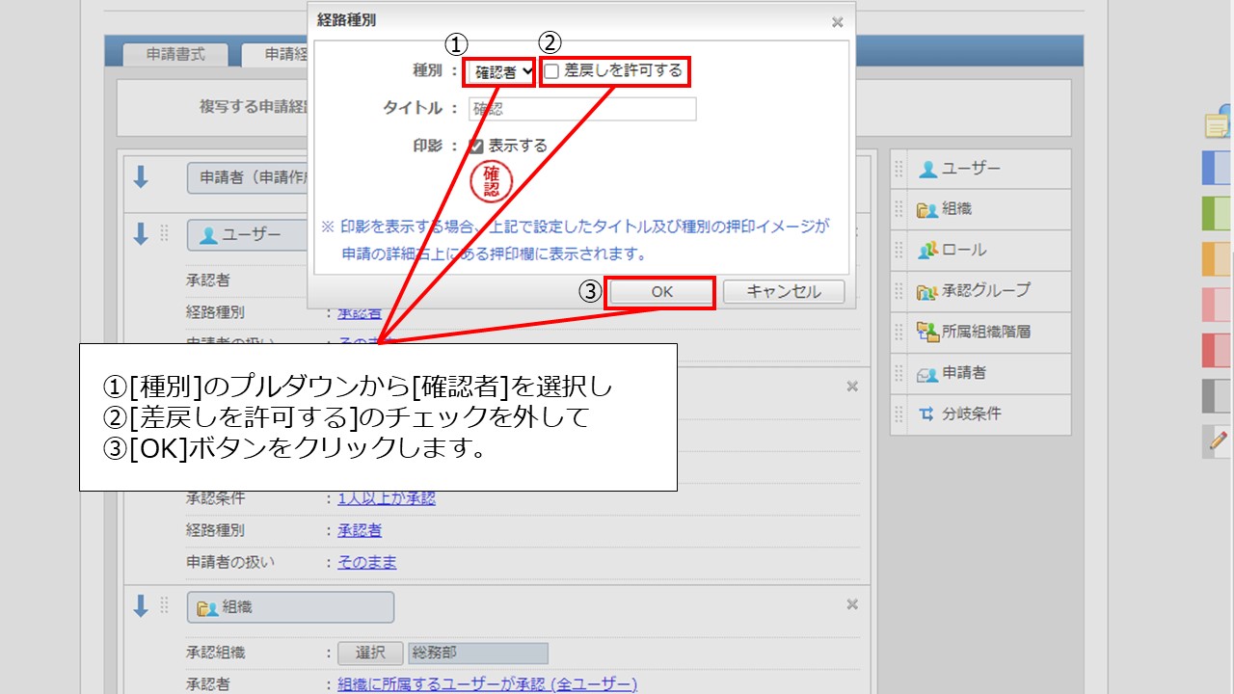1234x694 pixels.
Task: Click the キャンセル button
Action: pyautogui.click(x=783, y=292)
